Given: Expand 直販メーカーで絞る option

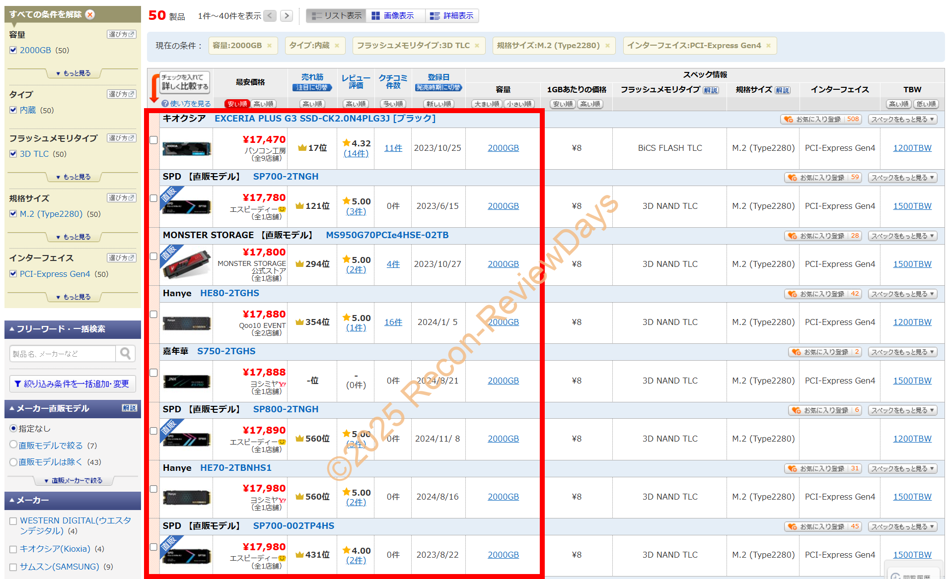Looking at the screenshot, I should click(x=73, y=481).
